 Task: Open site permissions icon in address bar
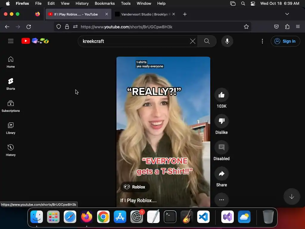pos(75,27)
